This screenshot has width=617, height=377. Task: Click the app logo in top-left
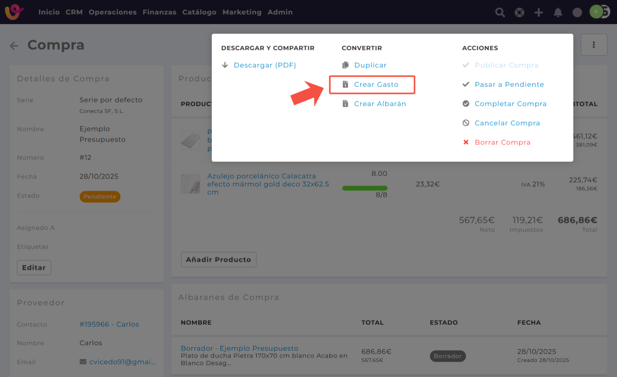[14, 11]
